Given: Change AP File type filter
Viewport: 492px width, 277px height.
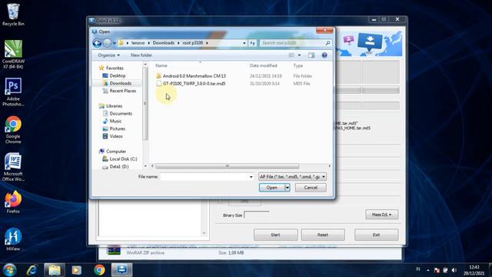Looking at the screenshot, I should pos(292,177).
